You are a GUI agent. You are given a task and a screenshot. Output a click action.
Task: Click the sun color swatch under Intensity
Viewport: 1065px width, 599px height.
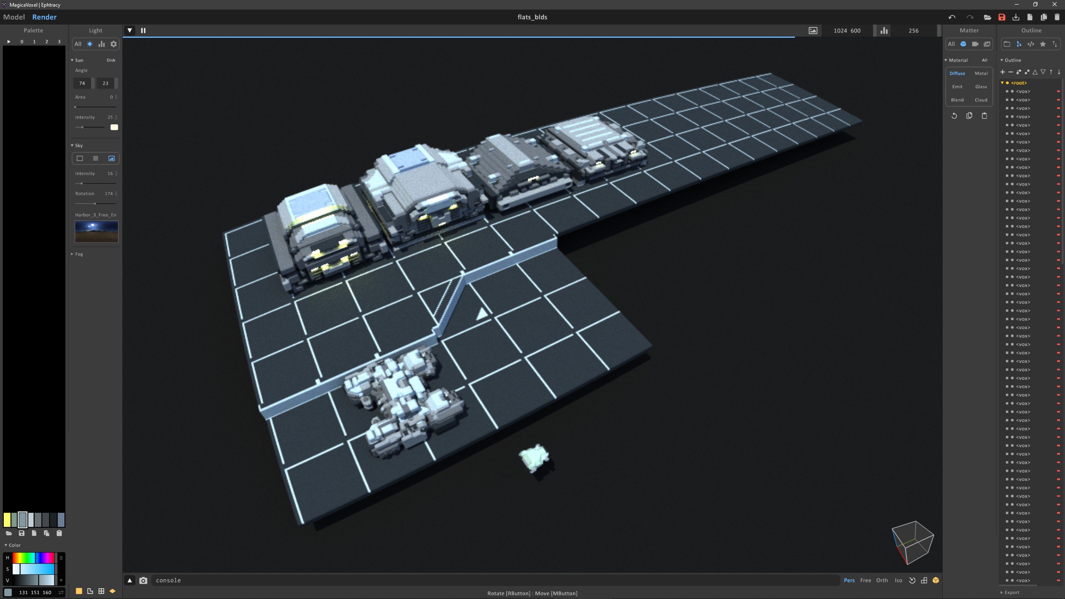[114, 127]
